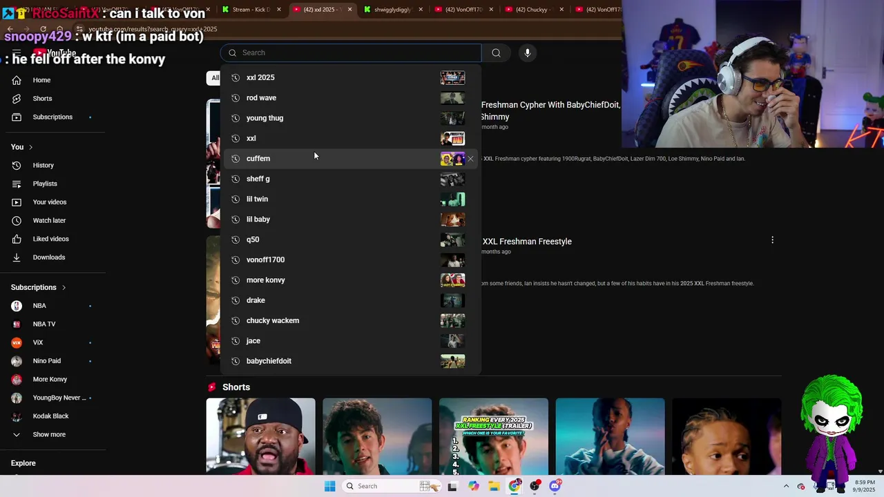Close the (42) xxl 2025 tab
The height and width of the screenshot is (497, 884).
point(349,10)
